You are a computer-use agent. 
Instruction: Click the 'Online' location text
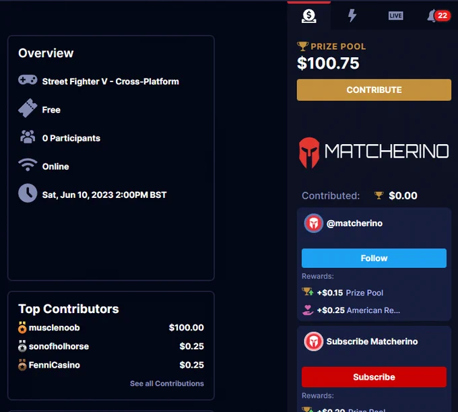(55, 166)
